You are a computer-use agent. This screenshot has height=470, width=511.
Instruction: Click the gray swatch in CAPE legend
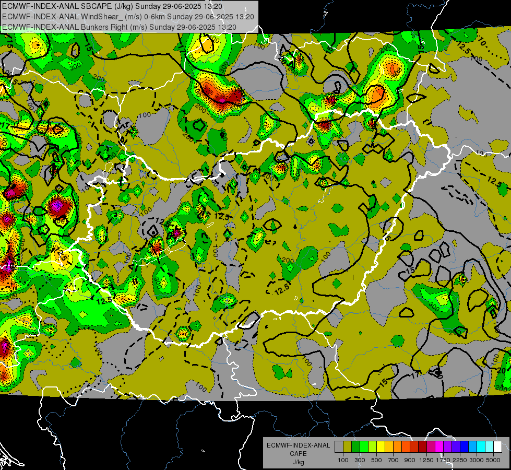[339, 447]
